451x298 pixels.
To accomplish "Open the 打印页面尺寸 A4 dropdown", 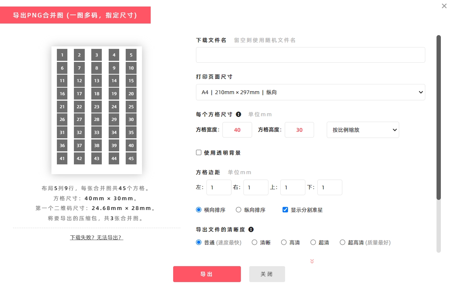I will [x=310, y=92].
